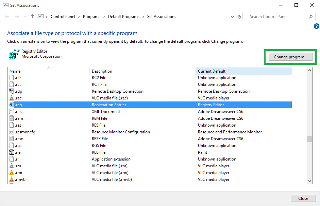Viewport: 320px width, 206px height.
Task: Select Programs in the breadcrumb
Action: pyautogui.click(x=91, y=17)
